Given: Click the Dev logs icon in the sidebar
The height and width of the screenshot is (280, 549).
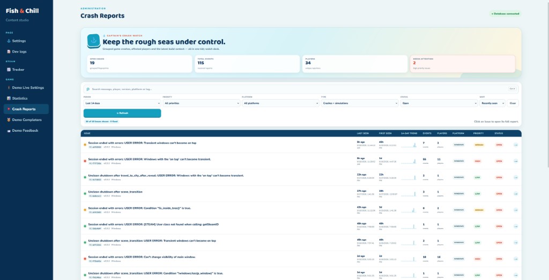Looking at the screenshot, I should (x=9, y=52).
